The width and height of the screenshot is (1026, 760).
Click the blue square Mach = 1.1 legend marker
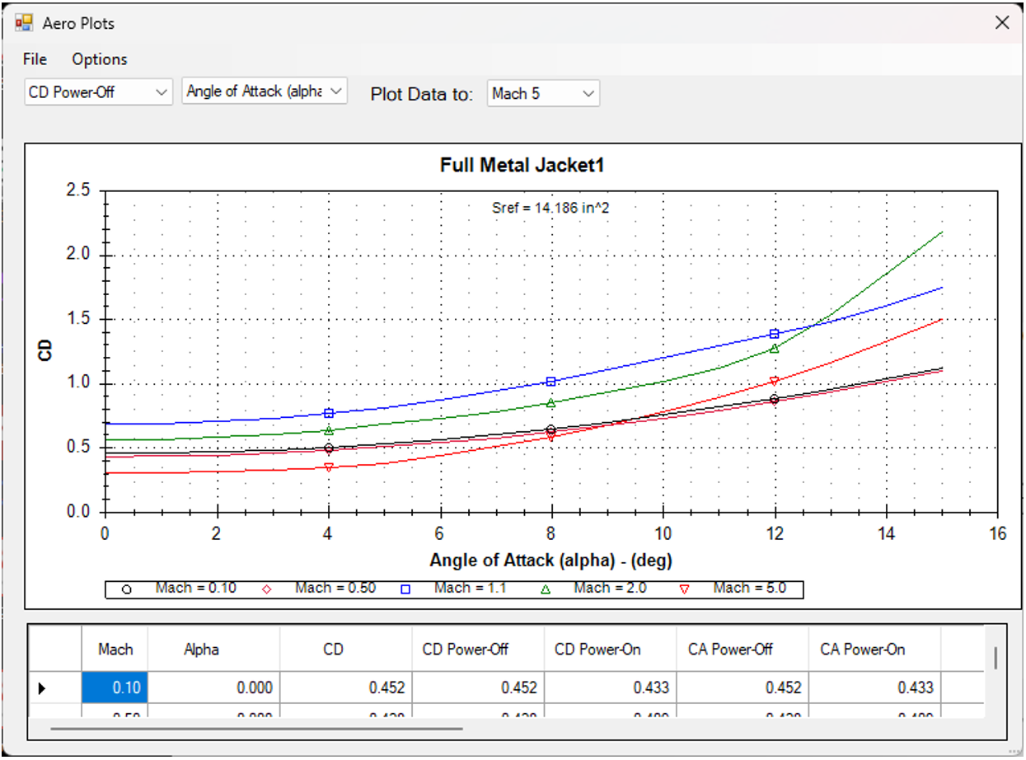[x=405, y=589]
